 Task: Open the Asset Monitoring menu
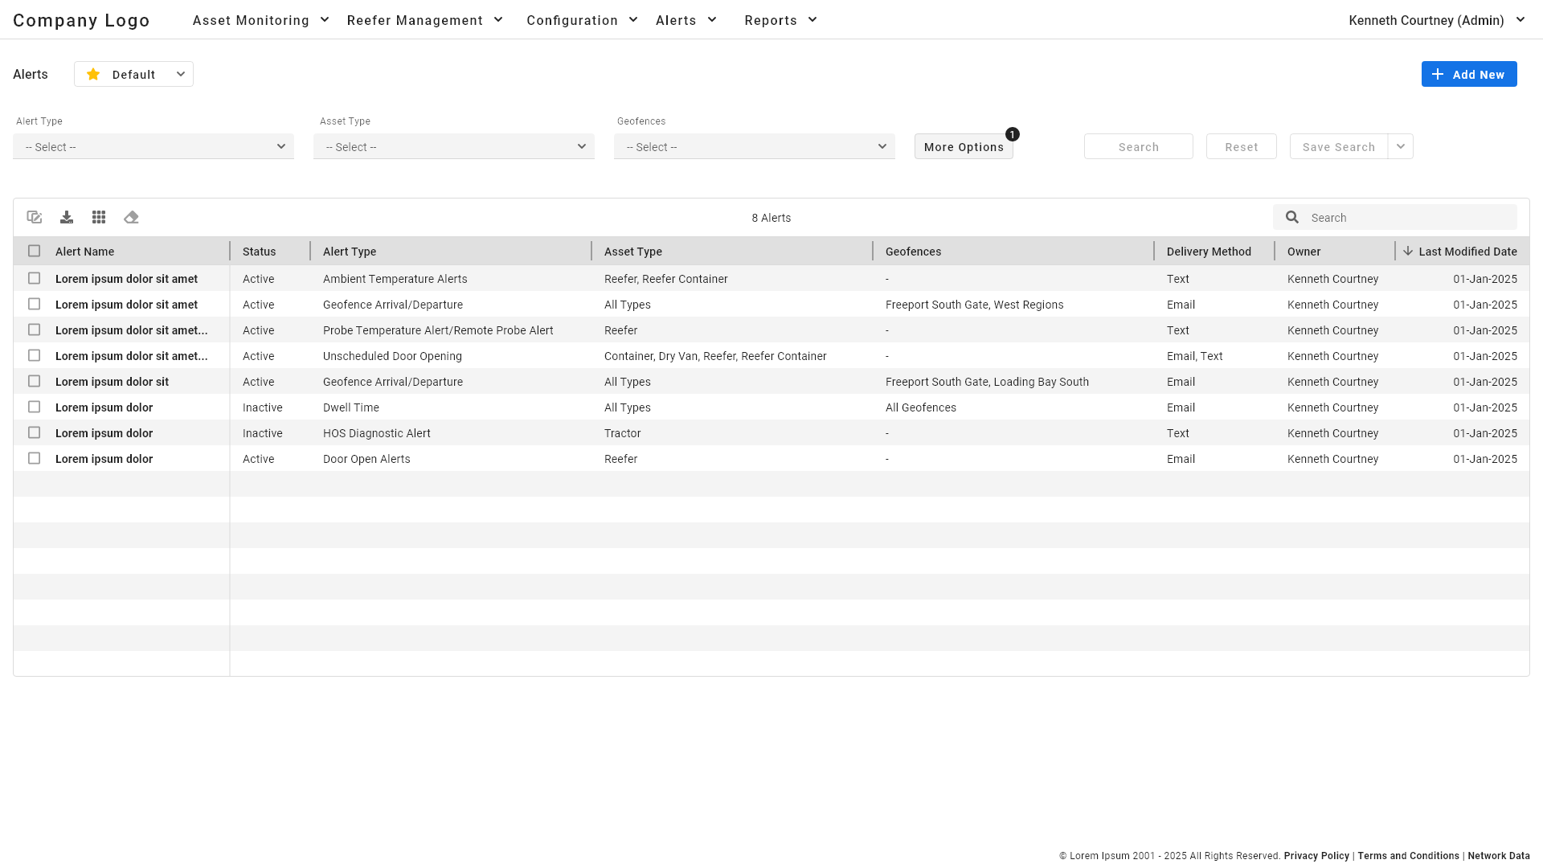pos(261,20)
